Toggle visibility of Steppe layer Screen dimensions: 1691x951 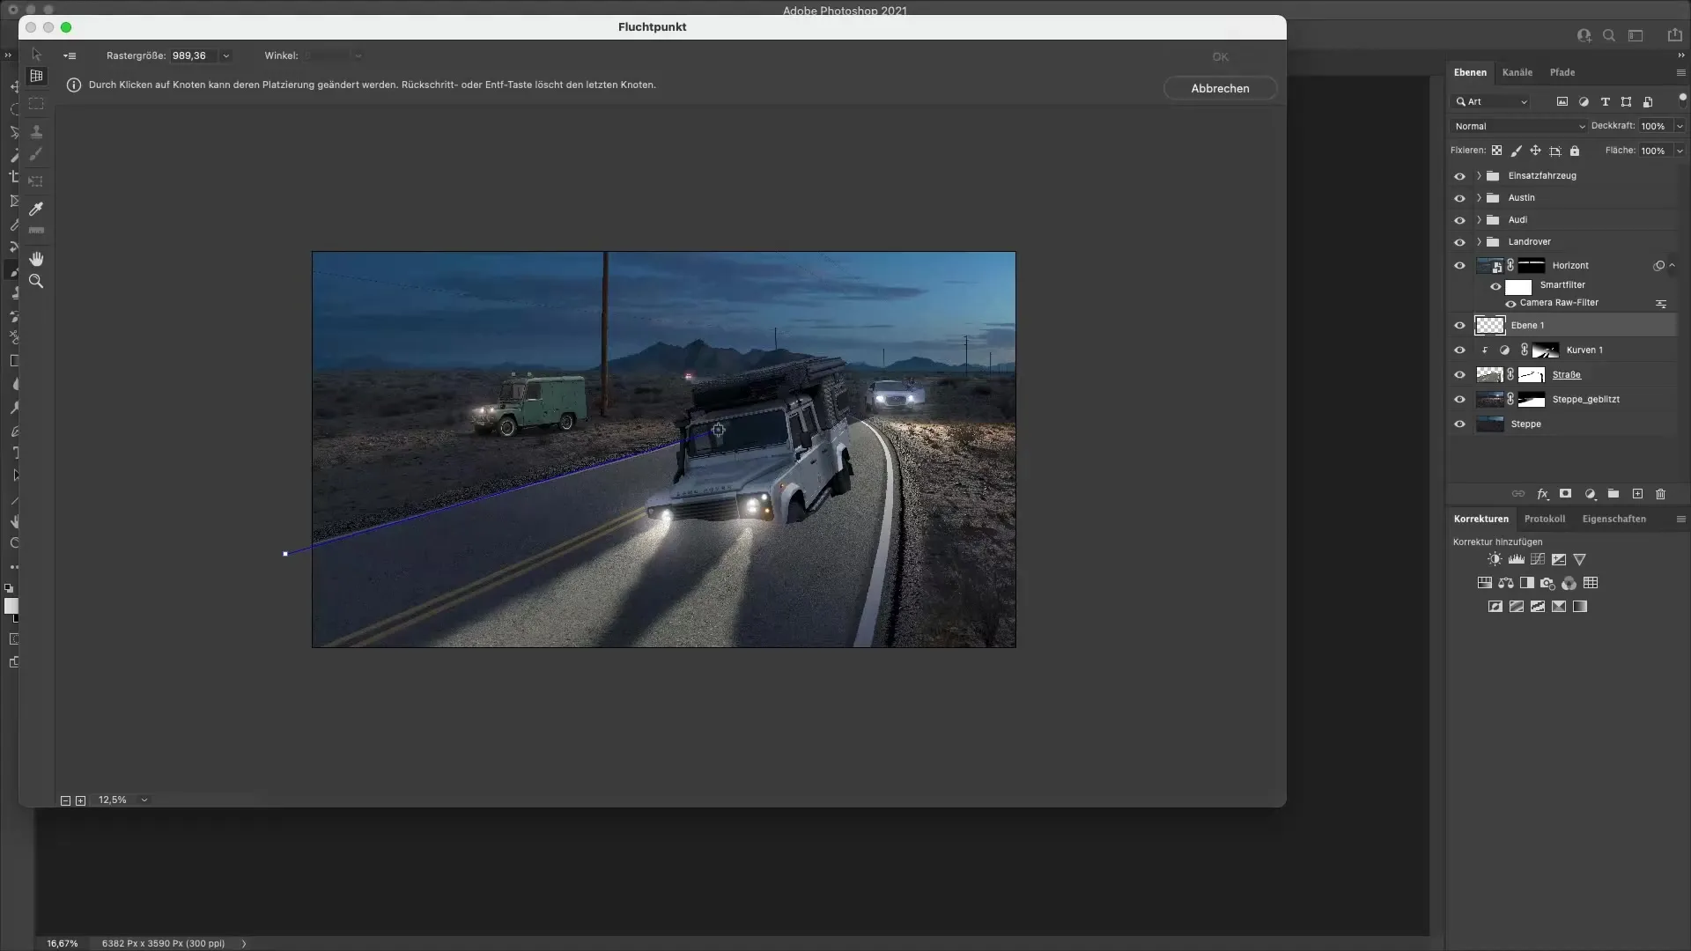click(1459, 424)
